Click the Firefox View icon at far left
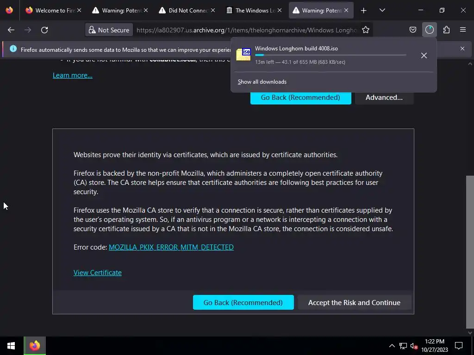Viewport: 474px width, 355px height. pyautogui.click(x=9, y=10)
